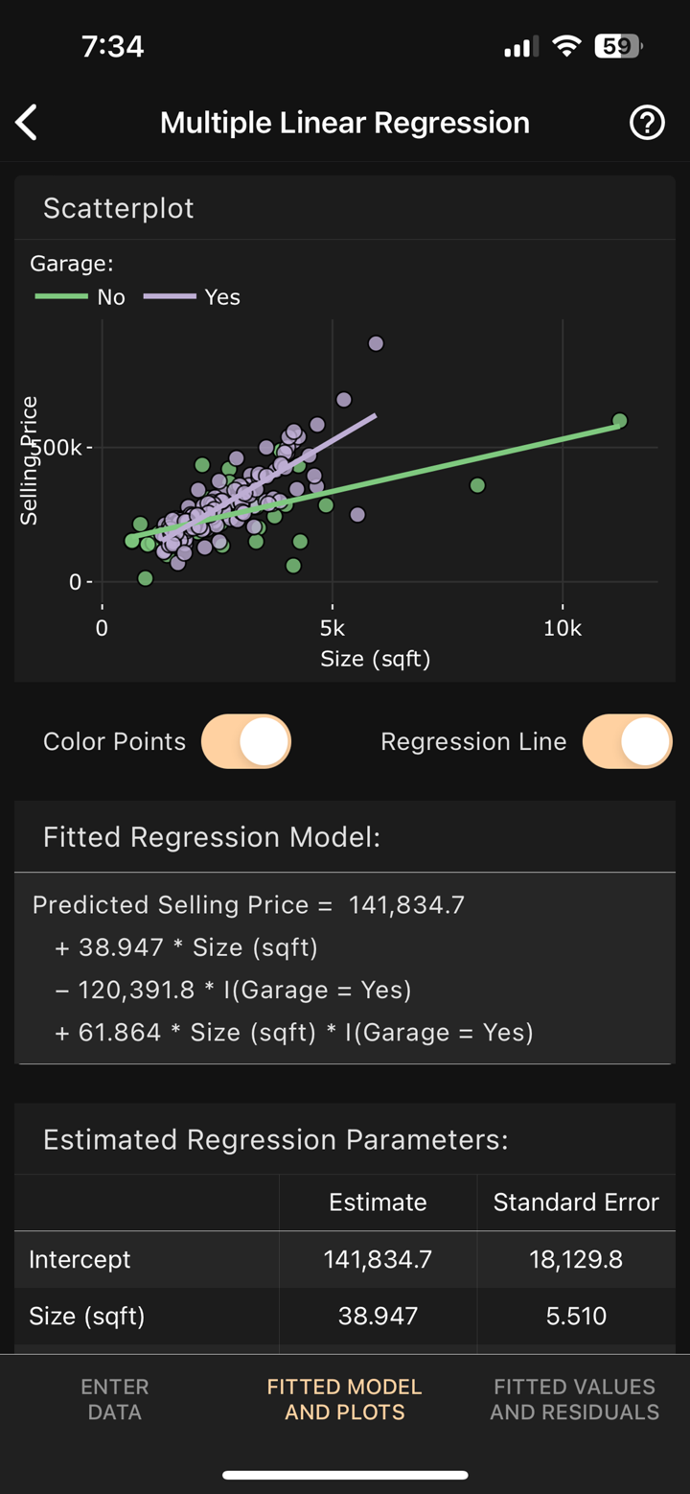Tap the Size (sqft) axis label
Image resolution: width=690 pixels, height=1494 pixels.
point(376,659)
